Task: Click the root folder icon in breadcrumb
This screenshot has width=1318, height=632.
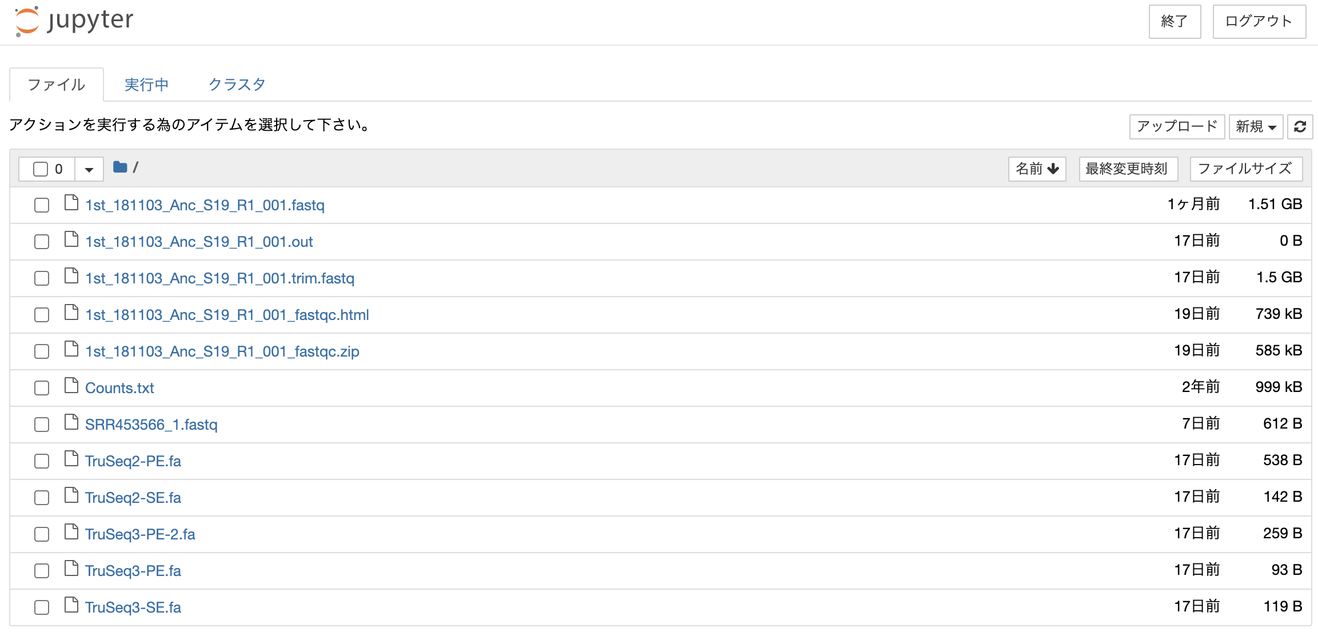Action: point(120,167)
